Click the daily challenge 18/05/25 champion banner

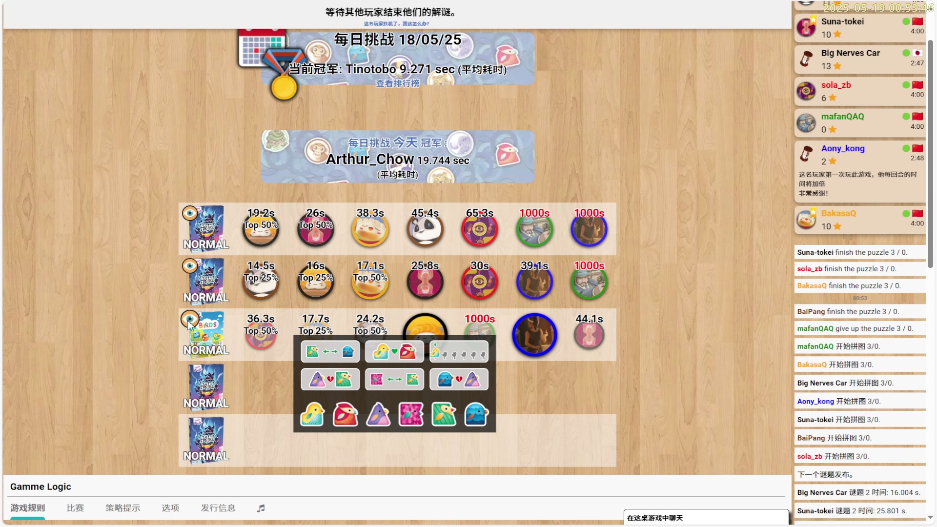point(398,59)
